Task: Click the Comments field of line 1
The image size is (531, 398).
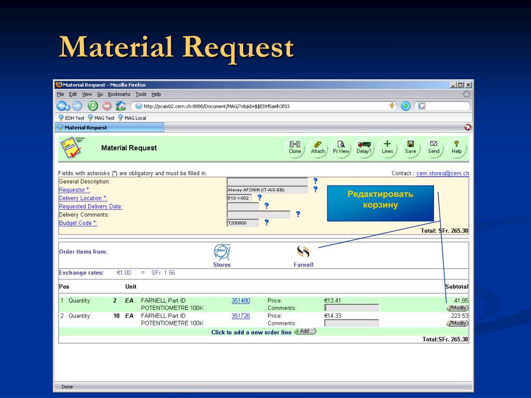Action: coord(352,308)
